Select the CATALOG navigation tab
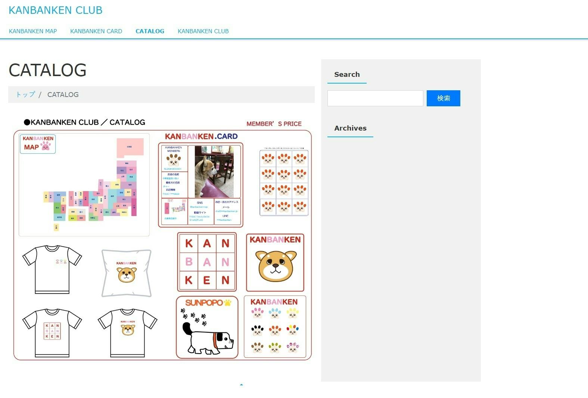Screen dimensions: 588x398 point(150,31)
